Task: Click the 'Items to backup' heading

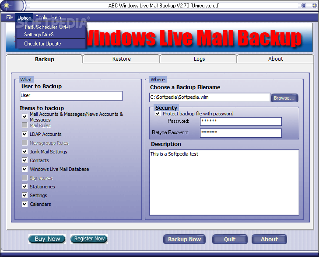Action: pyautogui.click(x=42, y=108)
